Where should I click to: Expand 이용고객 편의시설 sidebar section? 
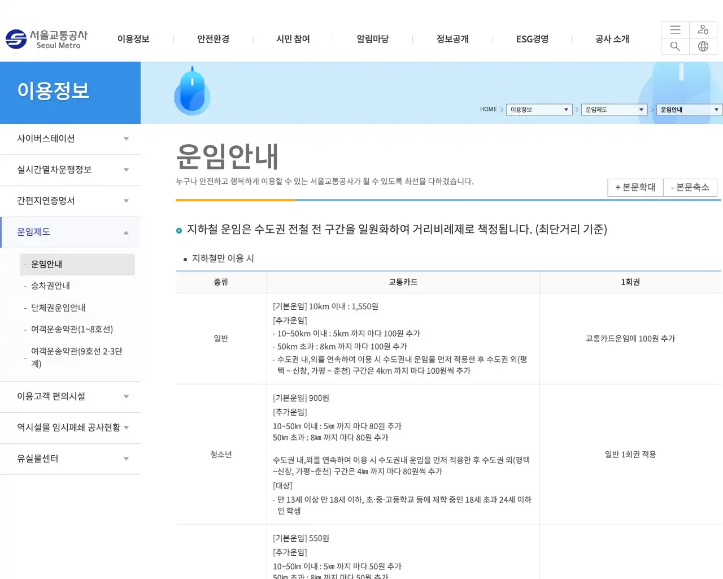pyautogui.click(x=70, y=397)
